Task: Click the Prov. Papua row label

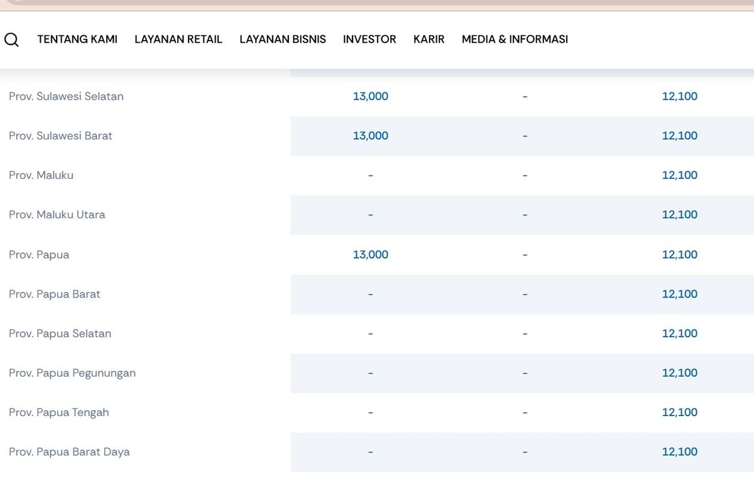Action: tap(39, 255)
